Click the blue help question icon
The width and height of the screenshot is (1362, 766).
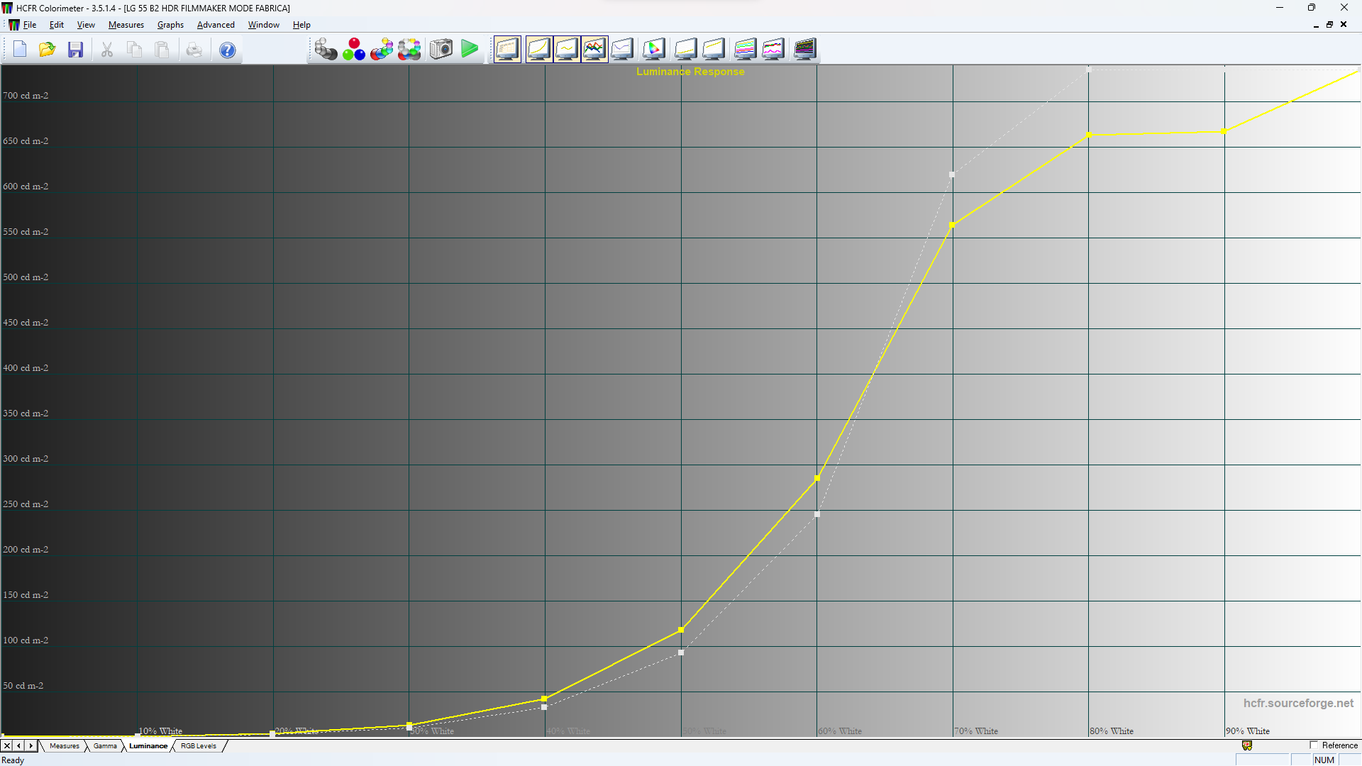point(227,50)
